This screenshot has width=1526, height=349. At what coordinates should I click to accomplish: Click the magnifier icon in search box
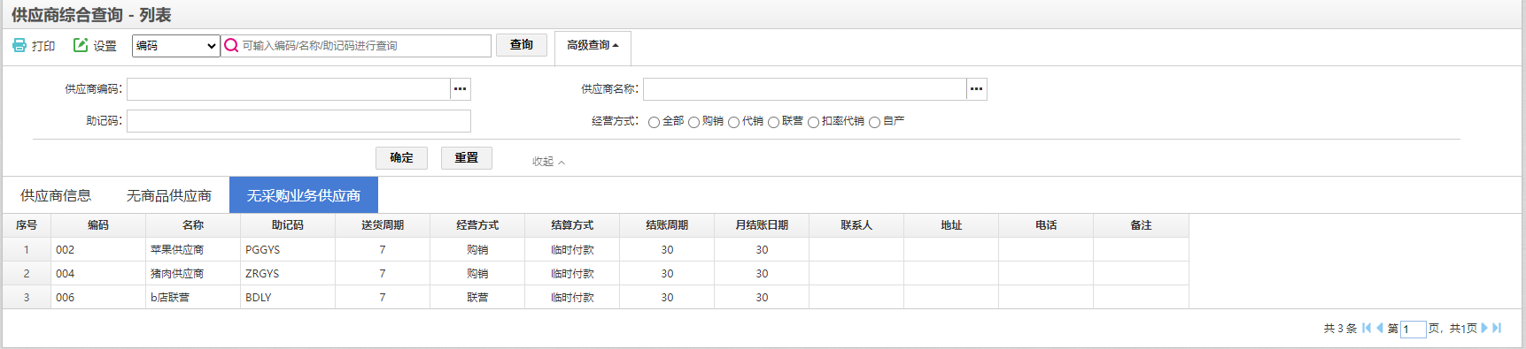[x=231, y=45]
